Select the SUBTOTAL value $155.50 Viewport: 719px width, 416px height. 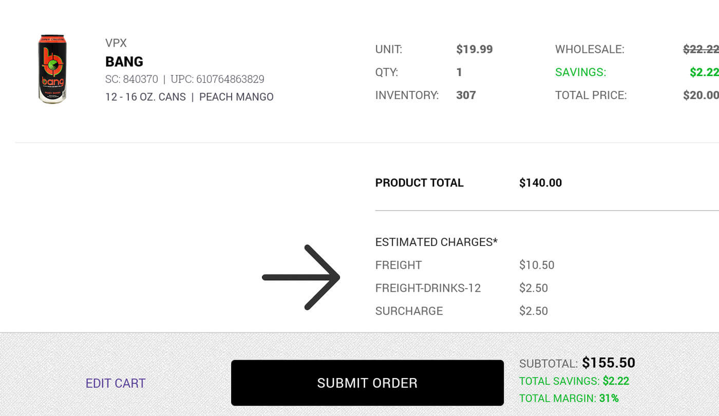pos(609,363)
